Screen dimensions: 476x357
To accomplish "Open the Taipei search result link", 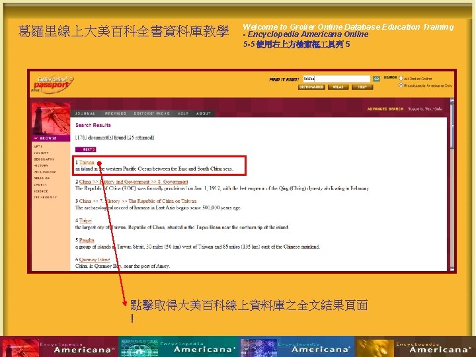I will (85, 221).
